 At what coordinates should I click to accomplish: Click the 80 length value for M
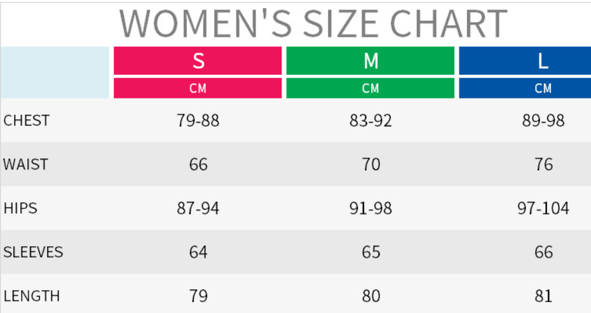[x=370, y=296]
